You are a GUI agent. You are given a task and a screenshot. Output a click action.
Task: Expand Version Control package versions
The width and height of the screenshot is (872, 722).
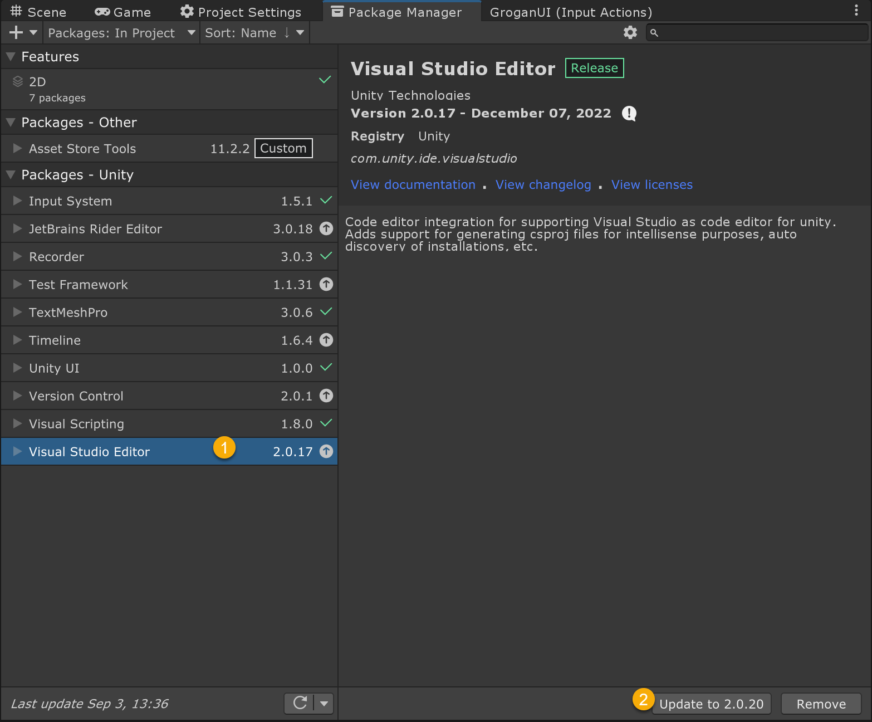17,396
